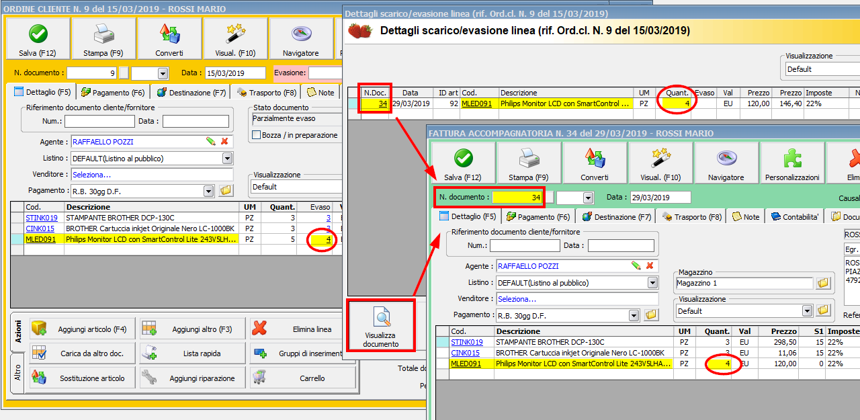
Task: Click Aggiungi altro (F3) button
Action: tap(192, 329)
